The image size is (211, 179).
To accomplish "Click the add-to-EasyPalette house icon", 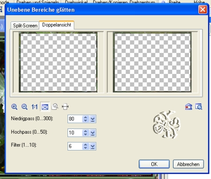I will [188, 107].
